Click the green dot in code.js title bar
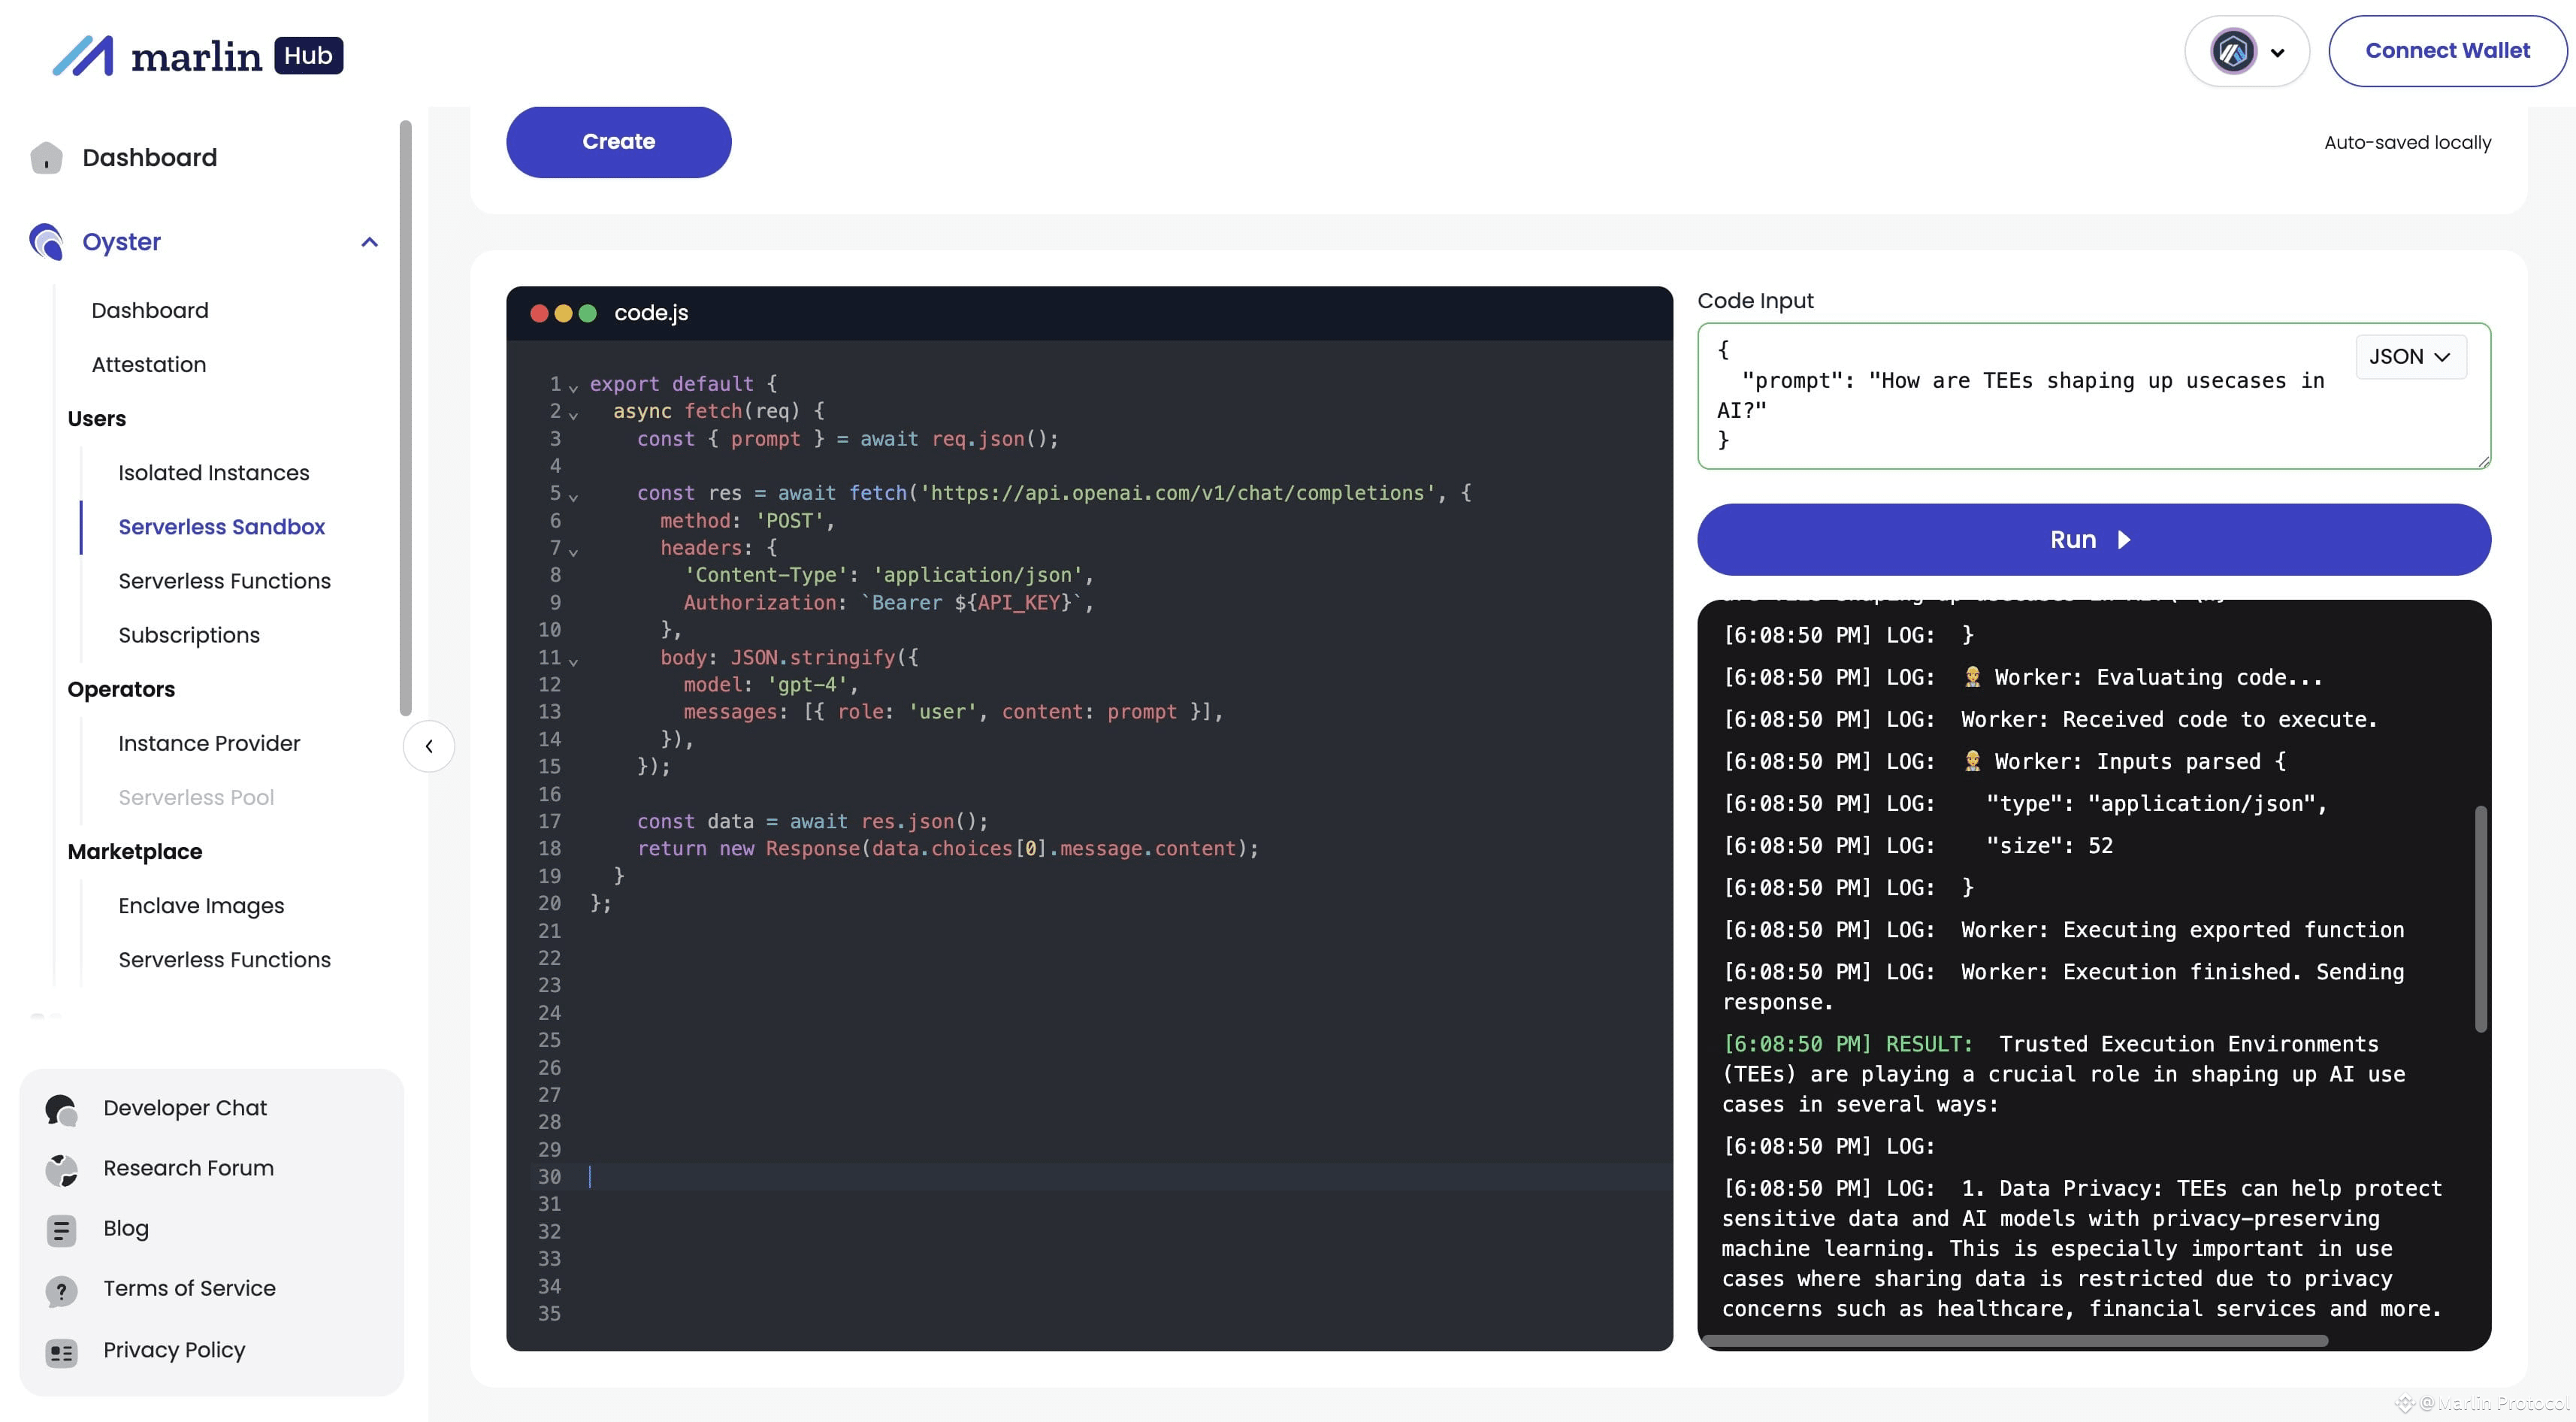This screenshot has height=1422, width=2576. 588,313
